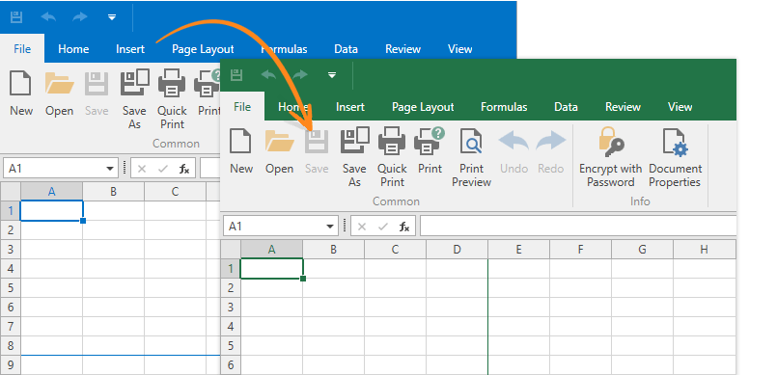Click Open folder icon in blue window
The width and height of the screenshot is (777, 375).
pyautogui.click(x=60, y=83)
